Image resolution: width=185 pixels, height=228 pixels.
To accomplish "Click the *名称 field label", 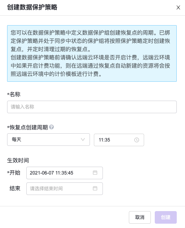I will pyautogui.click(x=14, y=94).
